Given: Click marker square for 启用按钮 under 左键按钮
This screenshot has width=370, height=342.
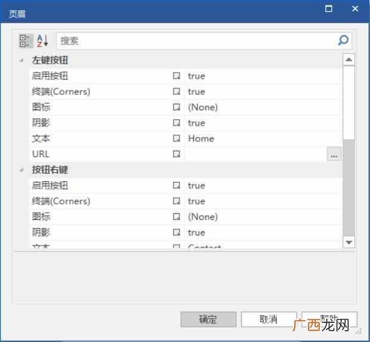Looking at the screenshot, I should (x=176, y=76).
